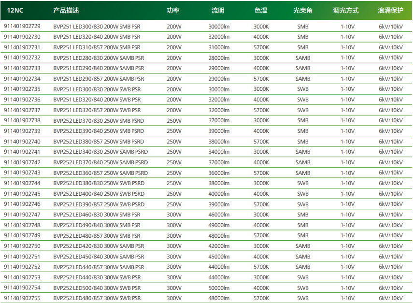This screenshot has width=413, height=303.
Task: Select code 911401902732
Action: point(22,58)
